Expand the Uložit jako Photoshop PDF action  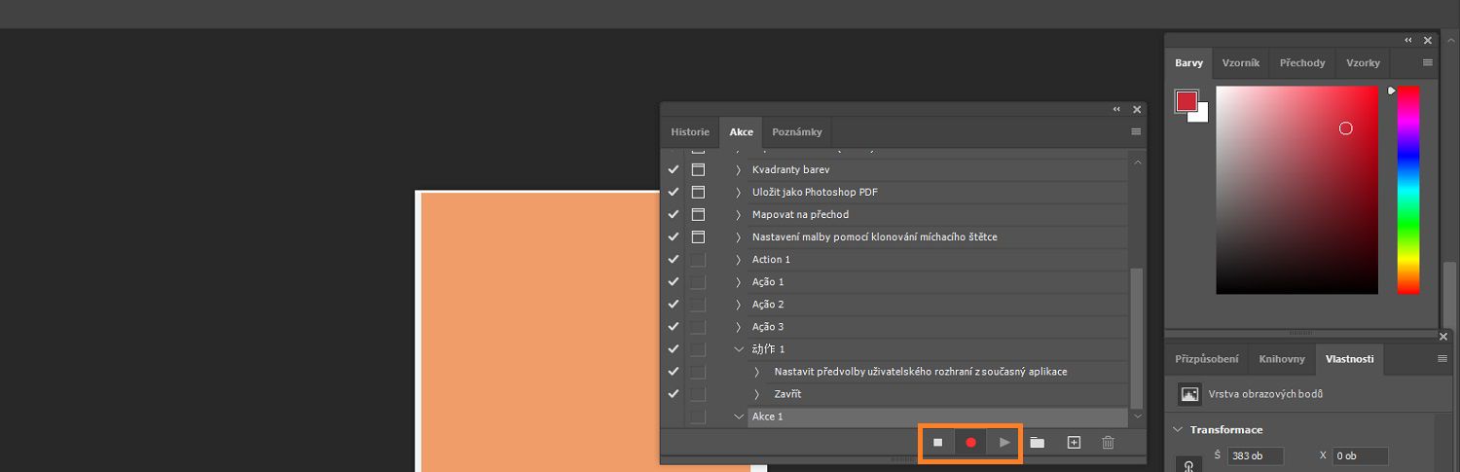pos(739,192)
